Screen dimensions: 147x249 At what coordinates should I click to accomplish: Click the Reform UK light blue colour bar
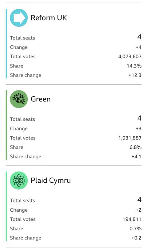point(6,44)
